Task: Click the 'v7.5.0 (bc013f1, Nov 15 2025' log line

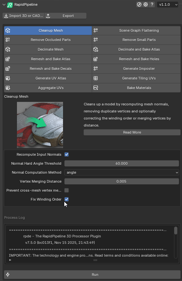Action: click(x=60, y=243)
